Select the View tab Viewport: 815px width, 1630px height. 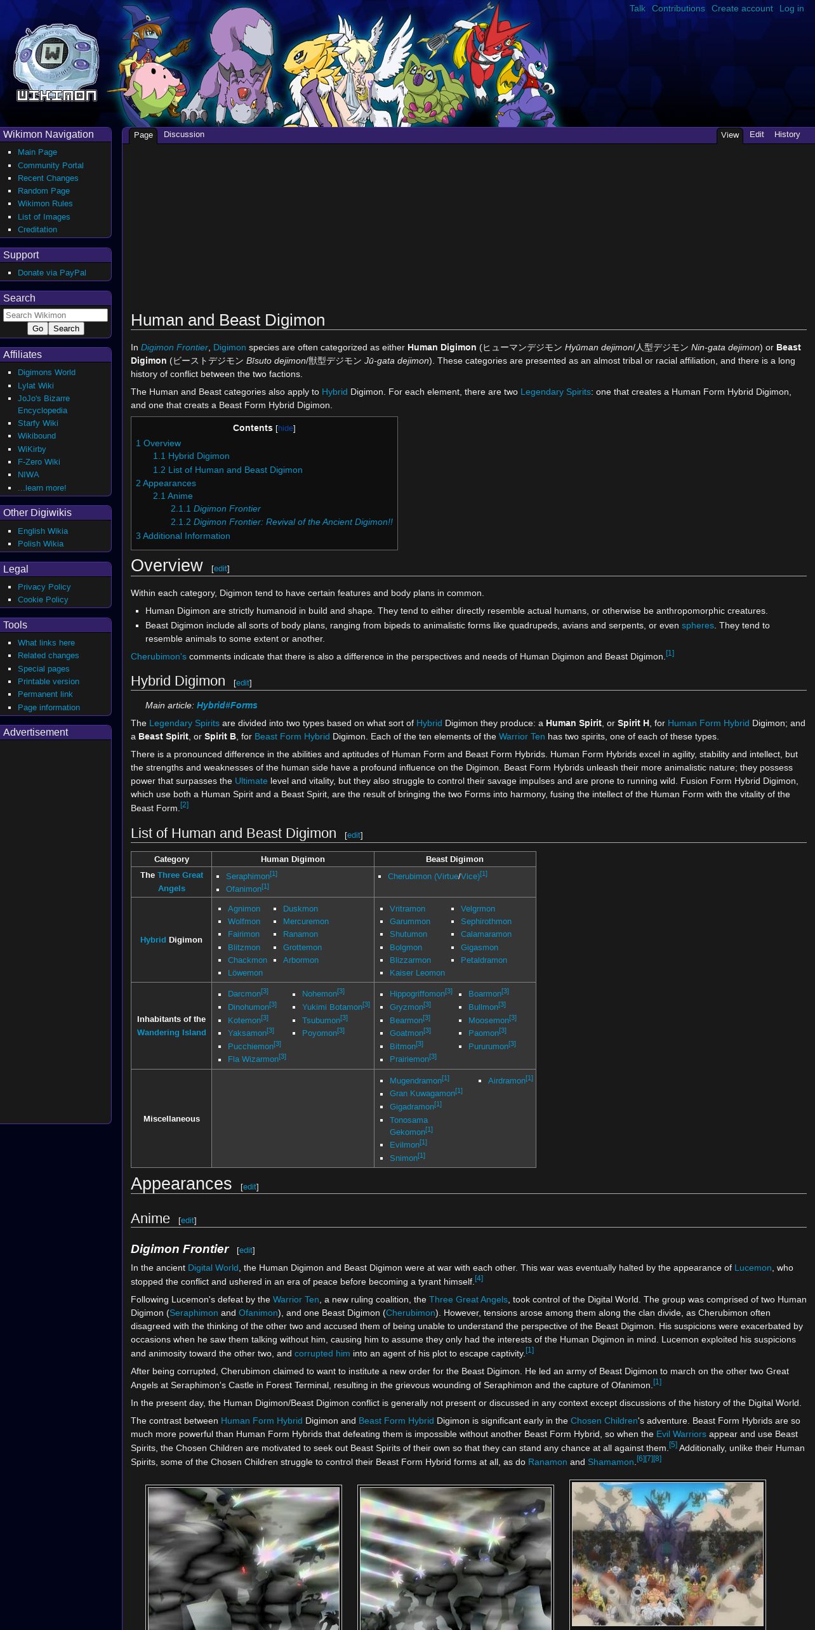pyautogui.click(x=730, y=135)
